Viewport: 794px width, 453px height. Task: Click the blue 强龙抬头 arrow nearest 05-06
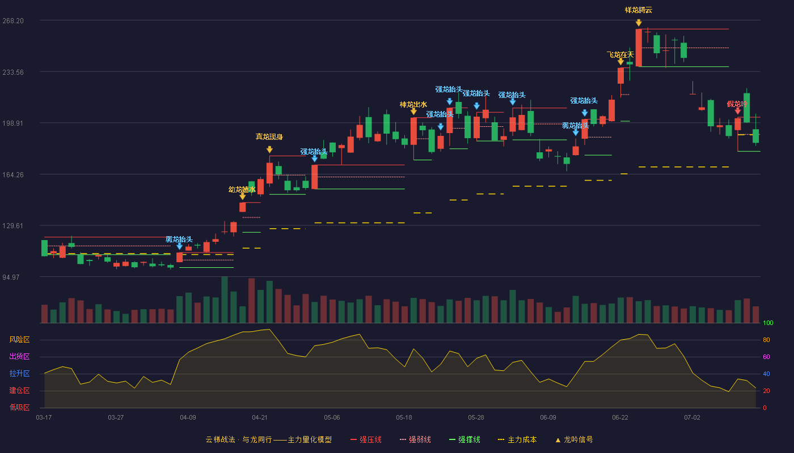314,159
